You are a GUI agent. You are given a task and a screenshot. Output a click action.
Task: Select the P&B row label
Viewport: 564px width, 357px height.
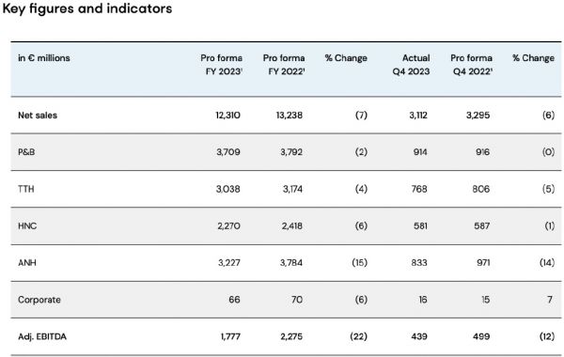(x=26, y=152)
